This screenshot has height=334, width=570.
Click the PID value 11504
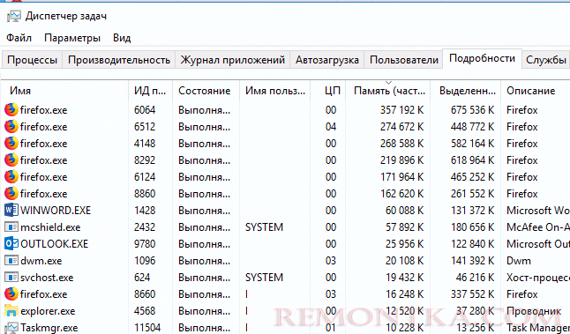coord(147,328)
